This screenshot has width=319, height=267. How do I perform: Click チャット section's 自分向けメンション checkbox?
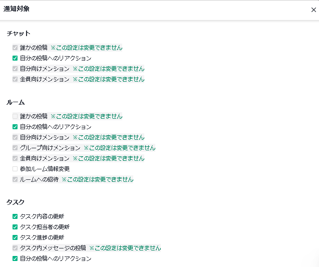[15, 69]
